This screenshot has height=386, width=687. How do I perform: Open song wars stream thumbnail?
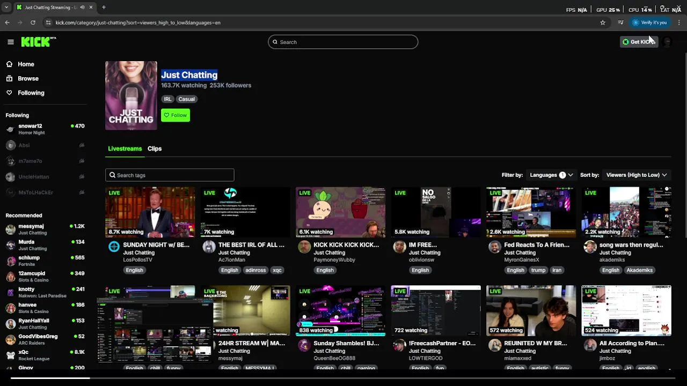click(x=626, y=212)
